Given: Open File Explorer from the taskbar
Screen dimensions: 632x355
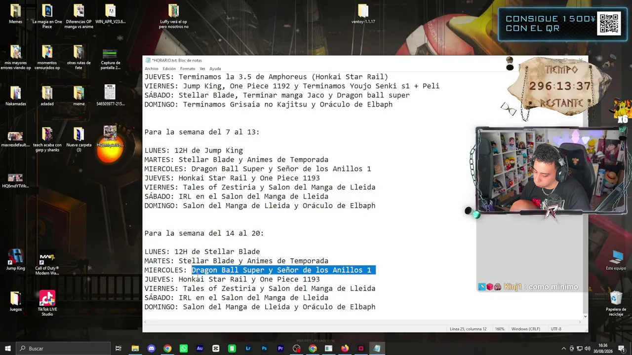Looking at the screenshot, I should [x=135, y=349].
